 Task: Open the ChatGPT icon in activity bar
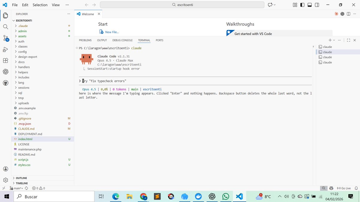pyautogui.click(x=5, y=72)
